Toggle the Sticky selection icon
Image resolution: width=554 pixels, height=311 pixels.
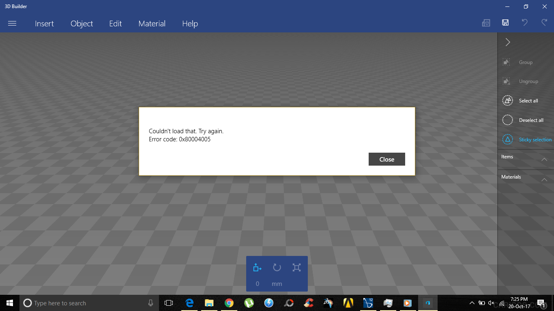(x=508, y=139)
